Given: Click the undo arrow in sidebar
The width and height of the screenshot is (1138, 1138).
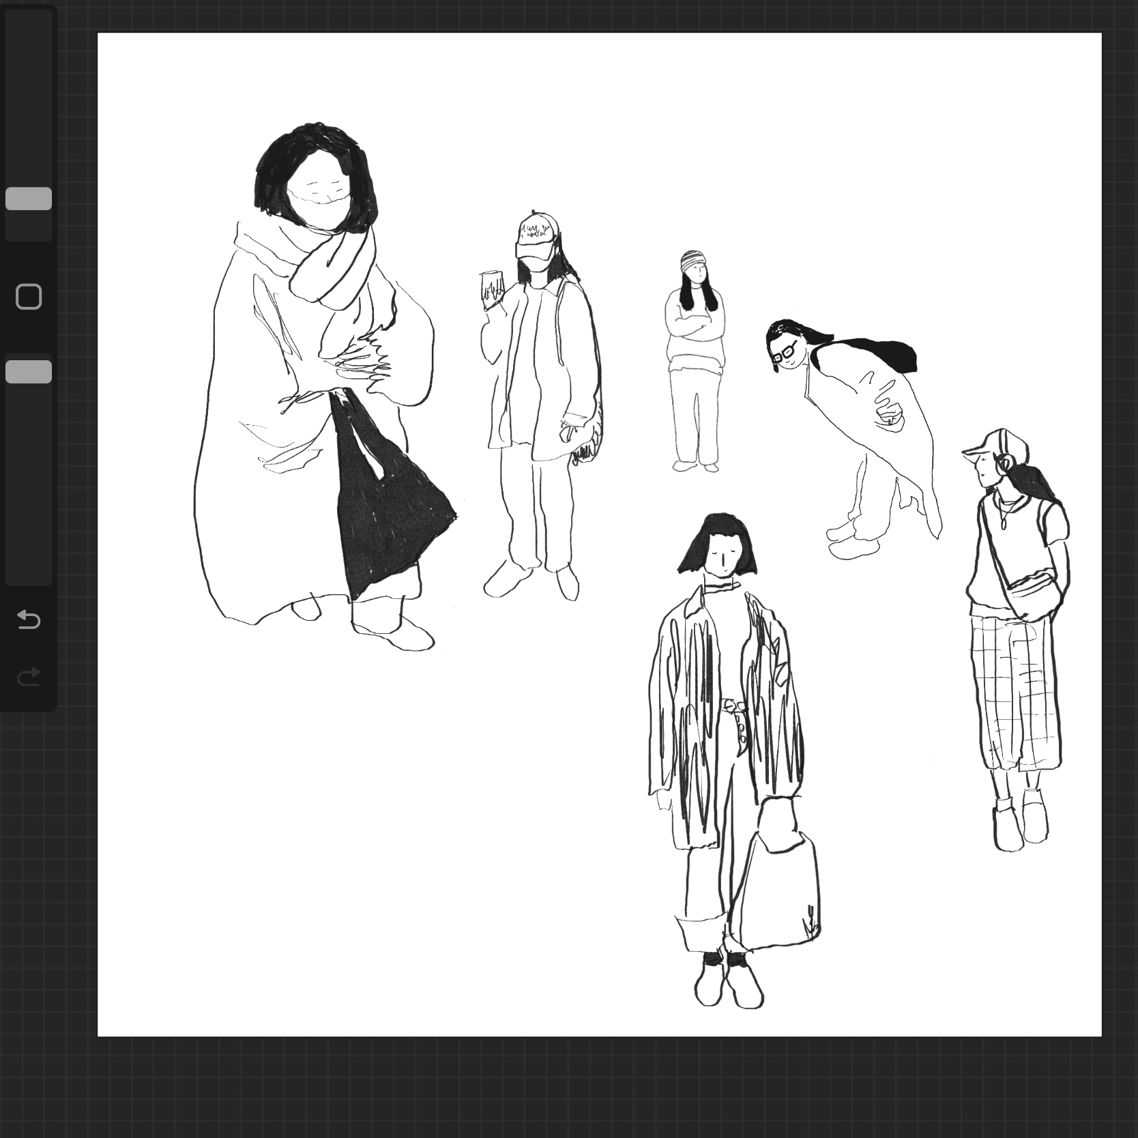Looking at the screenshot, I should pyautogui.click(x=29, y=619).
